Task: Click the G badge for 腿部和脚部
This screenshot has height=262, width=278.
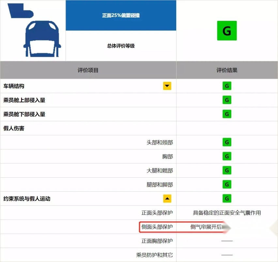Action: click(x=227, y=184)
